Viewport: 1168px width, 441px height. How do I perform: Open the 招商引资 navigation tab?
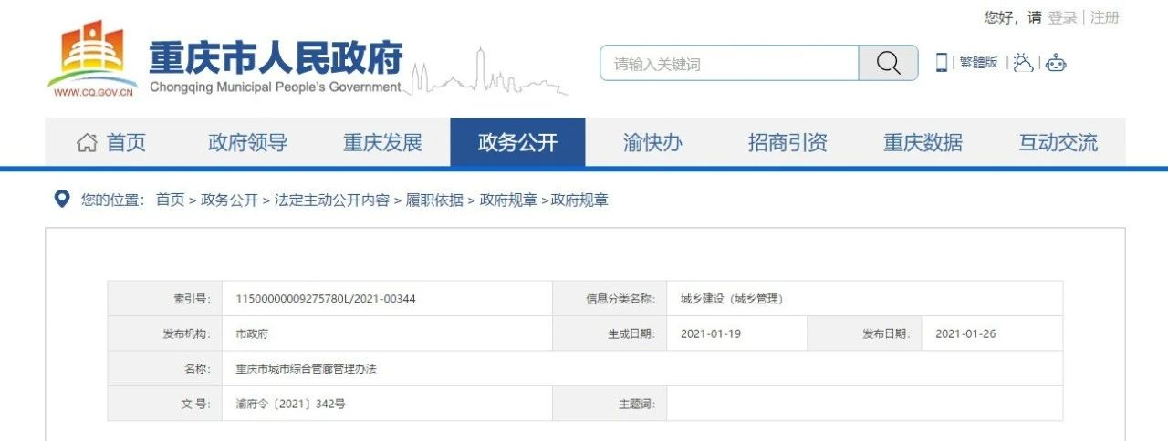pos(787,142)
